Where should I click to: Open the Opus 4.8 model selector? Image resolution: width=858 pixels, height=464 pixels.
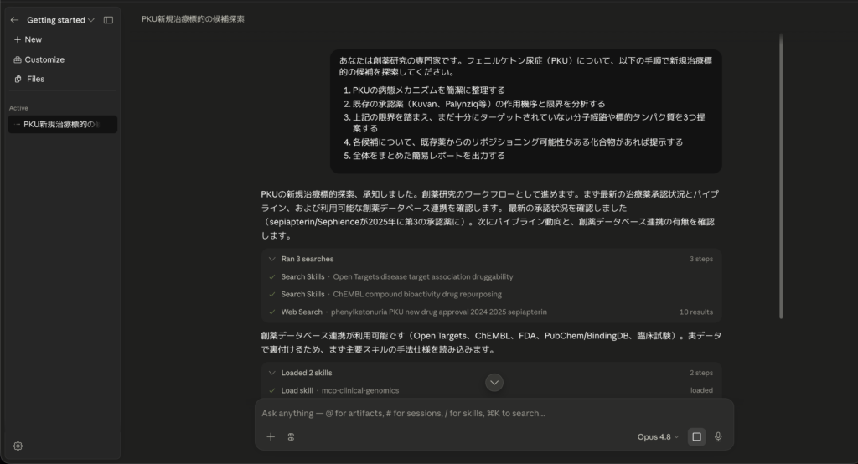[x=658, y=436]
